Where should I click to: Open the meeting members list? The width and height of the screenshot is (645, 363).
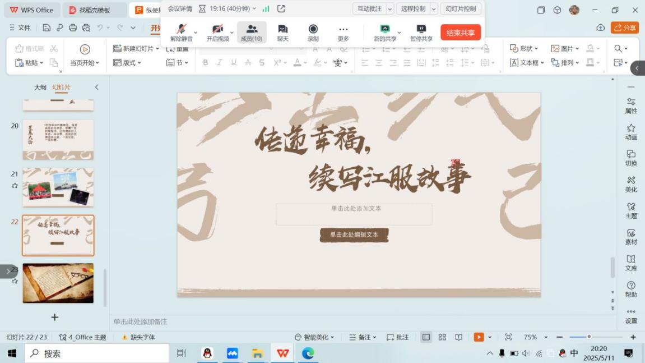tap(252, 32)
